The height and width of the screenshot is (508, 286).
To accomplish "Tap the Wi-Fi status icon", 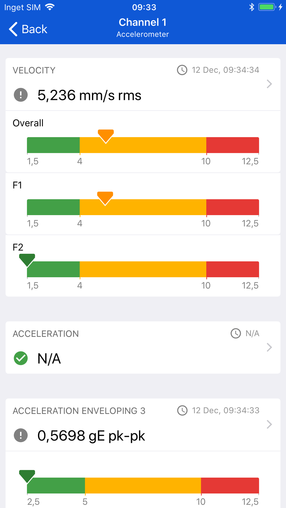I will pyautogui.click(x=50, y=7).
